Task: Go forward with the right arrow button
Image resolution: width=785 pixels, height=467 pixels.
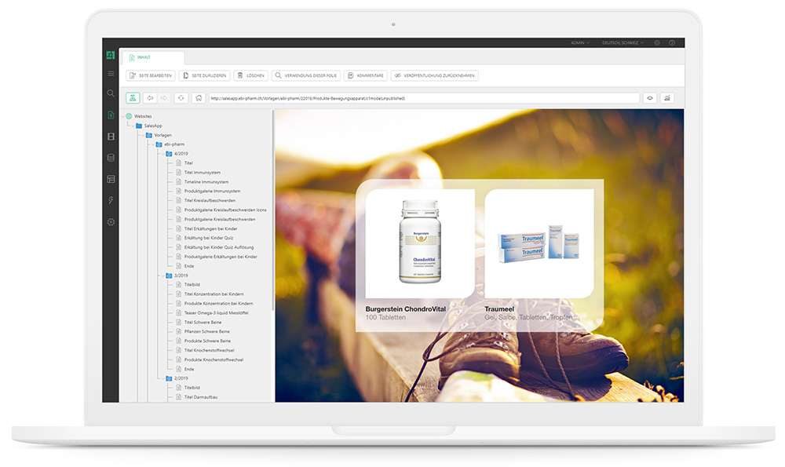Action: (x=164, y=98)
